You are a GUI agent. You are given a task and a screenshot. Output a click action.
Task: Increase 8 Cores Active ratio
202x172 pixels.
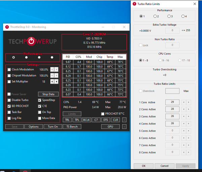click(189, 152)
